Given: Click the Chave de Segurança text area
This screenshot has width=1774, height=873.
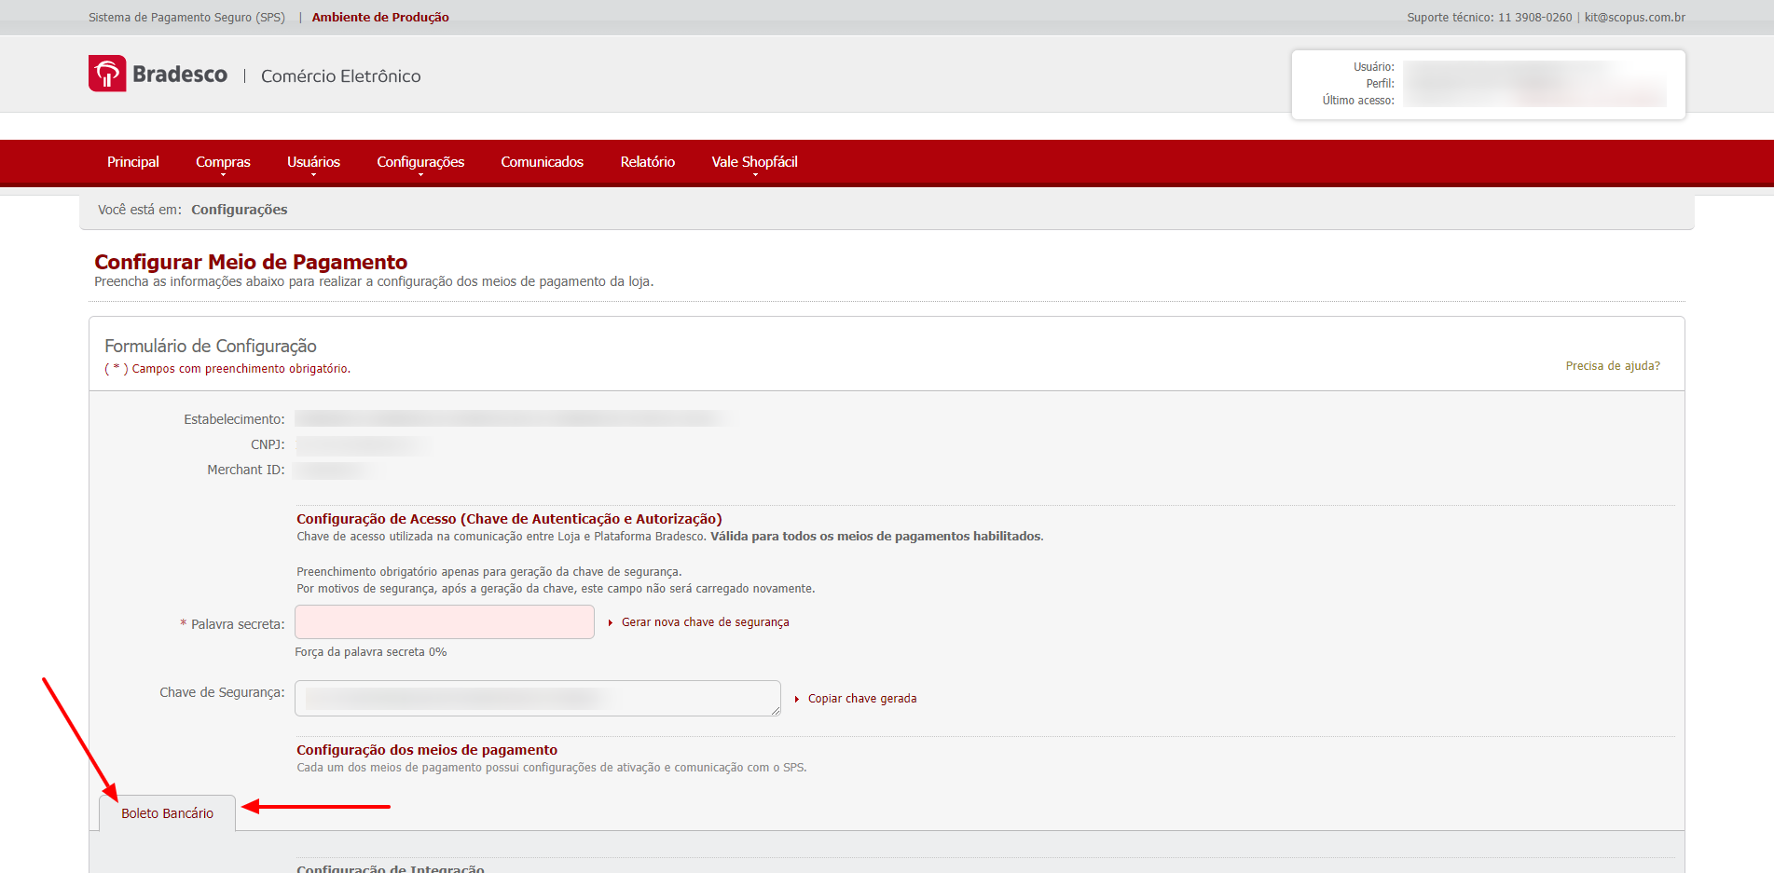Looking at the screenshot, I should click(x=538, y=698).
